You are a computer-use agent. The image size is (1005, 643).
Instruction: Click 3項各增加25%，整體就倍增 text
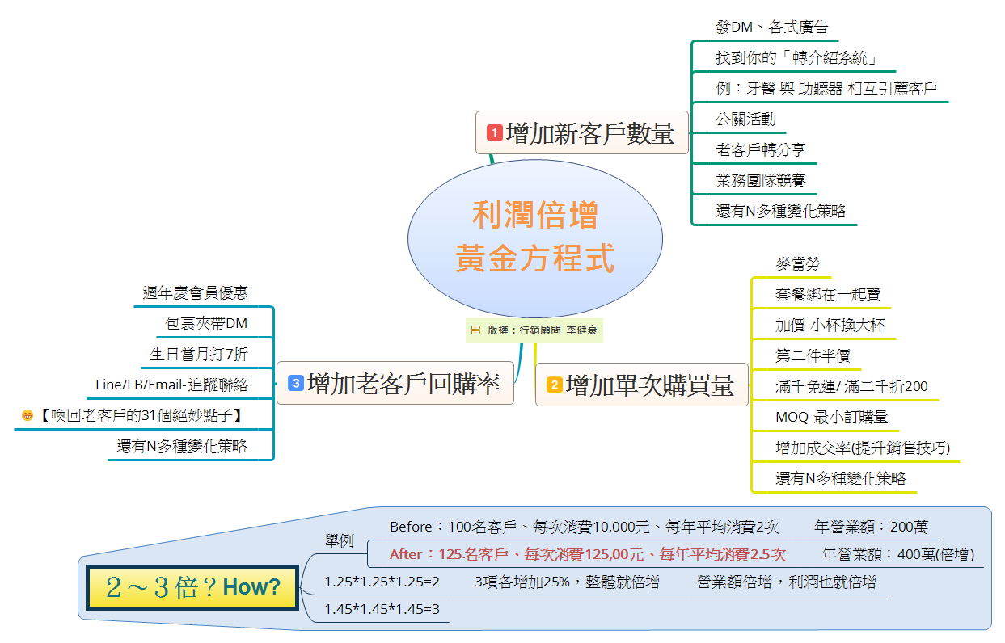click(x=567, y=582)
